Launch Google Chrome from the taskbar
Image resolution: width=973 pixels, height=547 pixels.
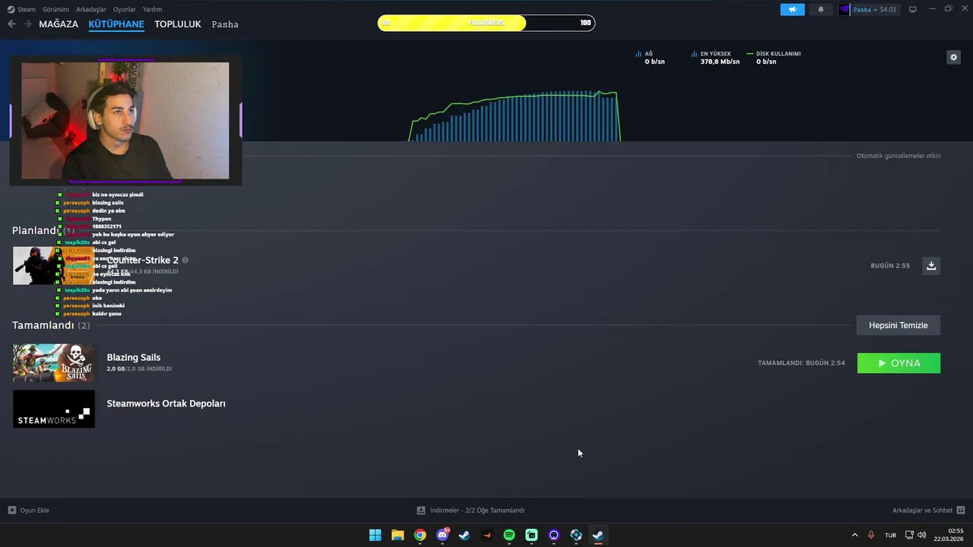pyautogui.click(x=420, y=535)
